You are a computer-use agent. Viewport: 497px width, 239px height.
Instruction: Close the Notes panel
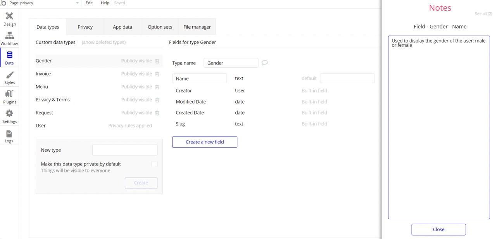[x=438, y=229]
